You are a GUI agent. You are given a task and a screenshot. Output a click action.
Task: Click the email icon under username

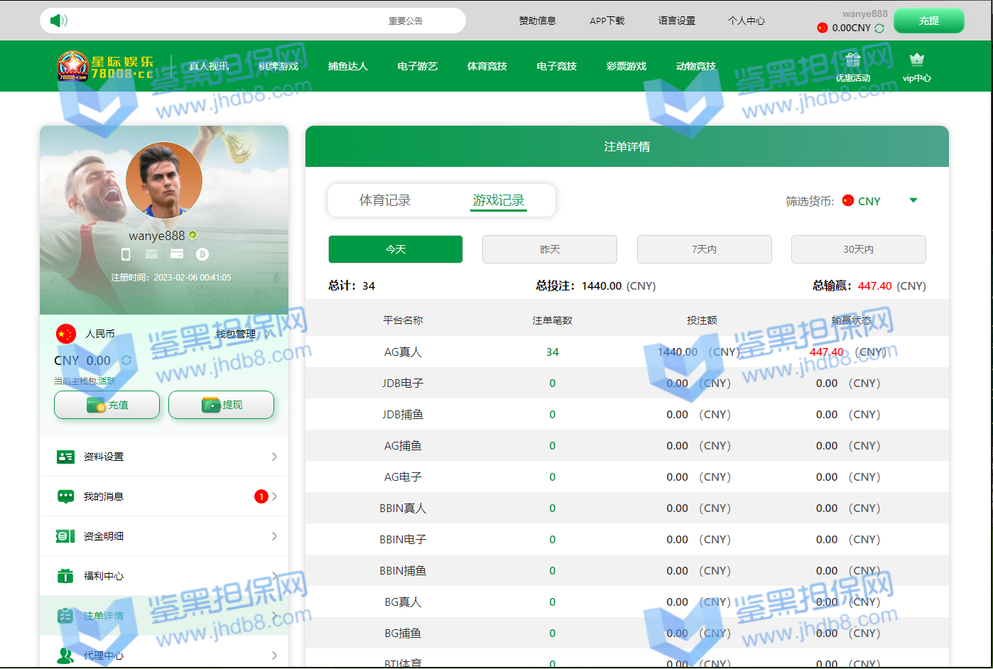[x=151, y=254]
